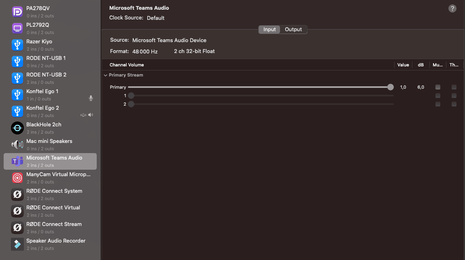The width and height of the screenshot is (465, 260).
Task: Toggle Mute checkbox for channel 1
Action: [437, 96]
